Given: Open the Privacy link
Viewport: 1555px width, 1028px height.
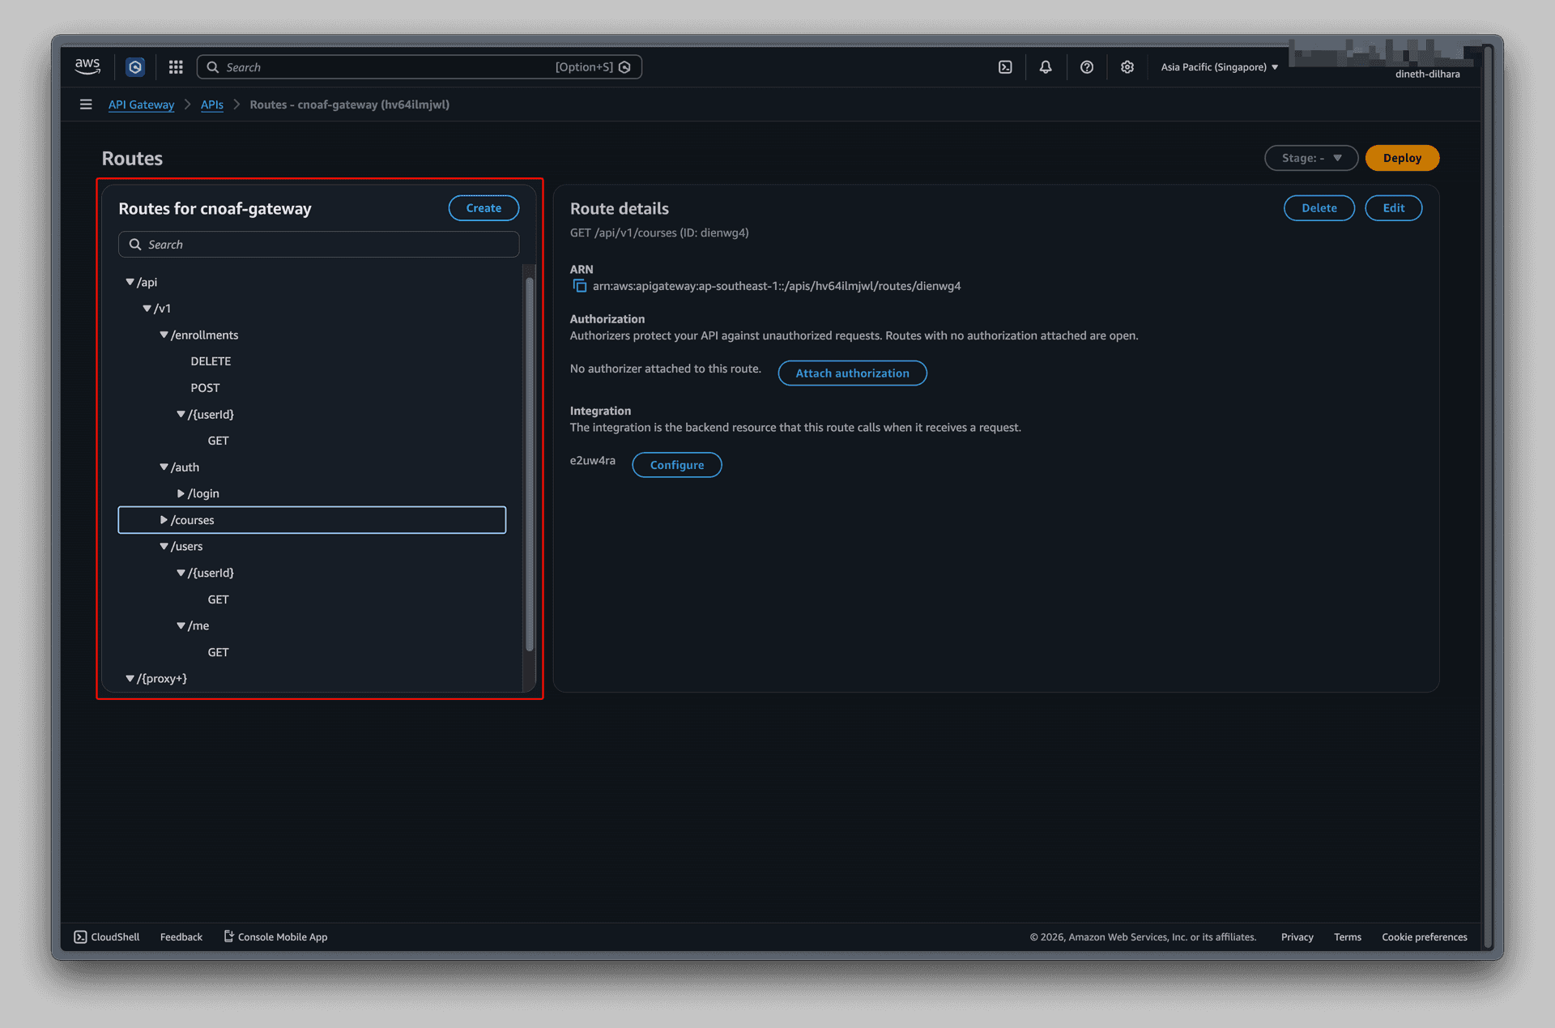Looking at the screenshot, I should (x=1297, y=936).
